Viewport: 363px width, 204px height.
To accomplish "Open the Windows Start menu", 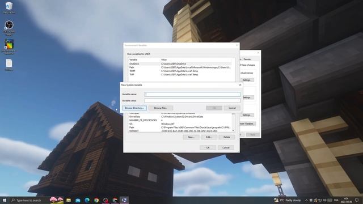I will [4, 200].
